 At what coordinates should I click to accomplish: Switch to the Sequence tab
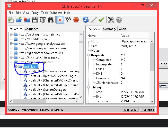tap(32, 29)
